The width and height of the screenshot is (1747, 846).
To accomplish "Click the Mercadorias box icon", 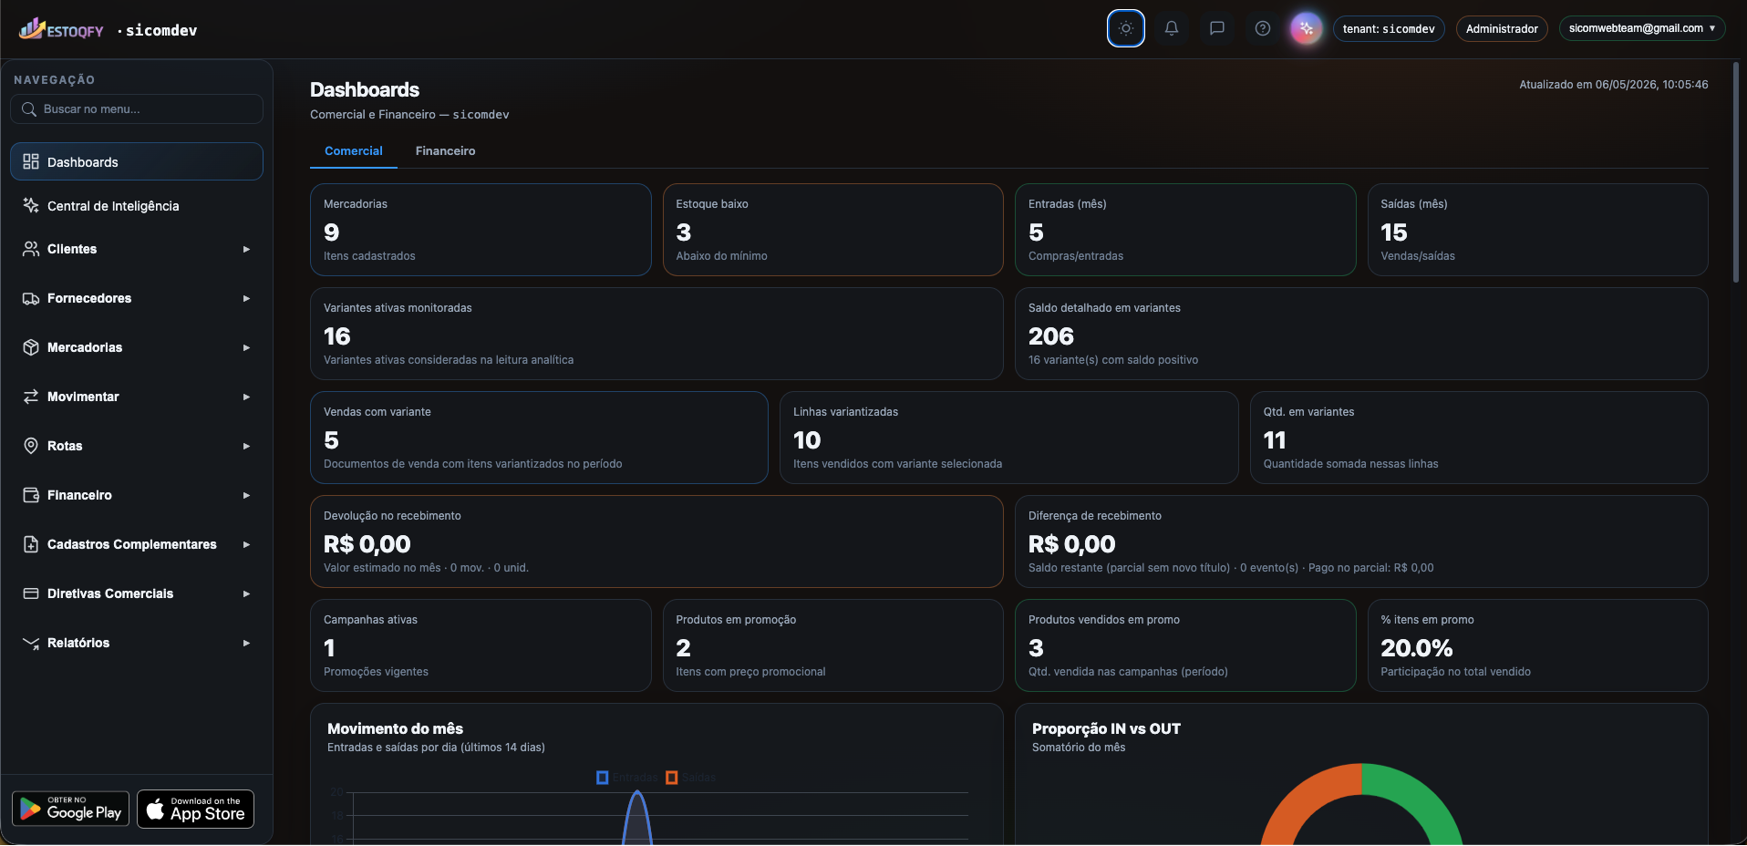I will (31, 347).
